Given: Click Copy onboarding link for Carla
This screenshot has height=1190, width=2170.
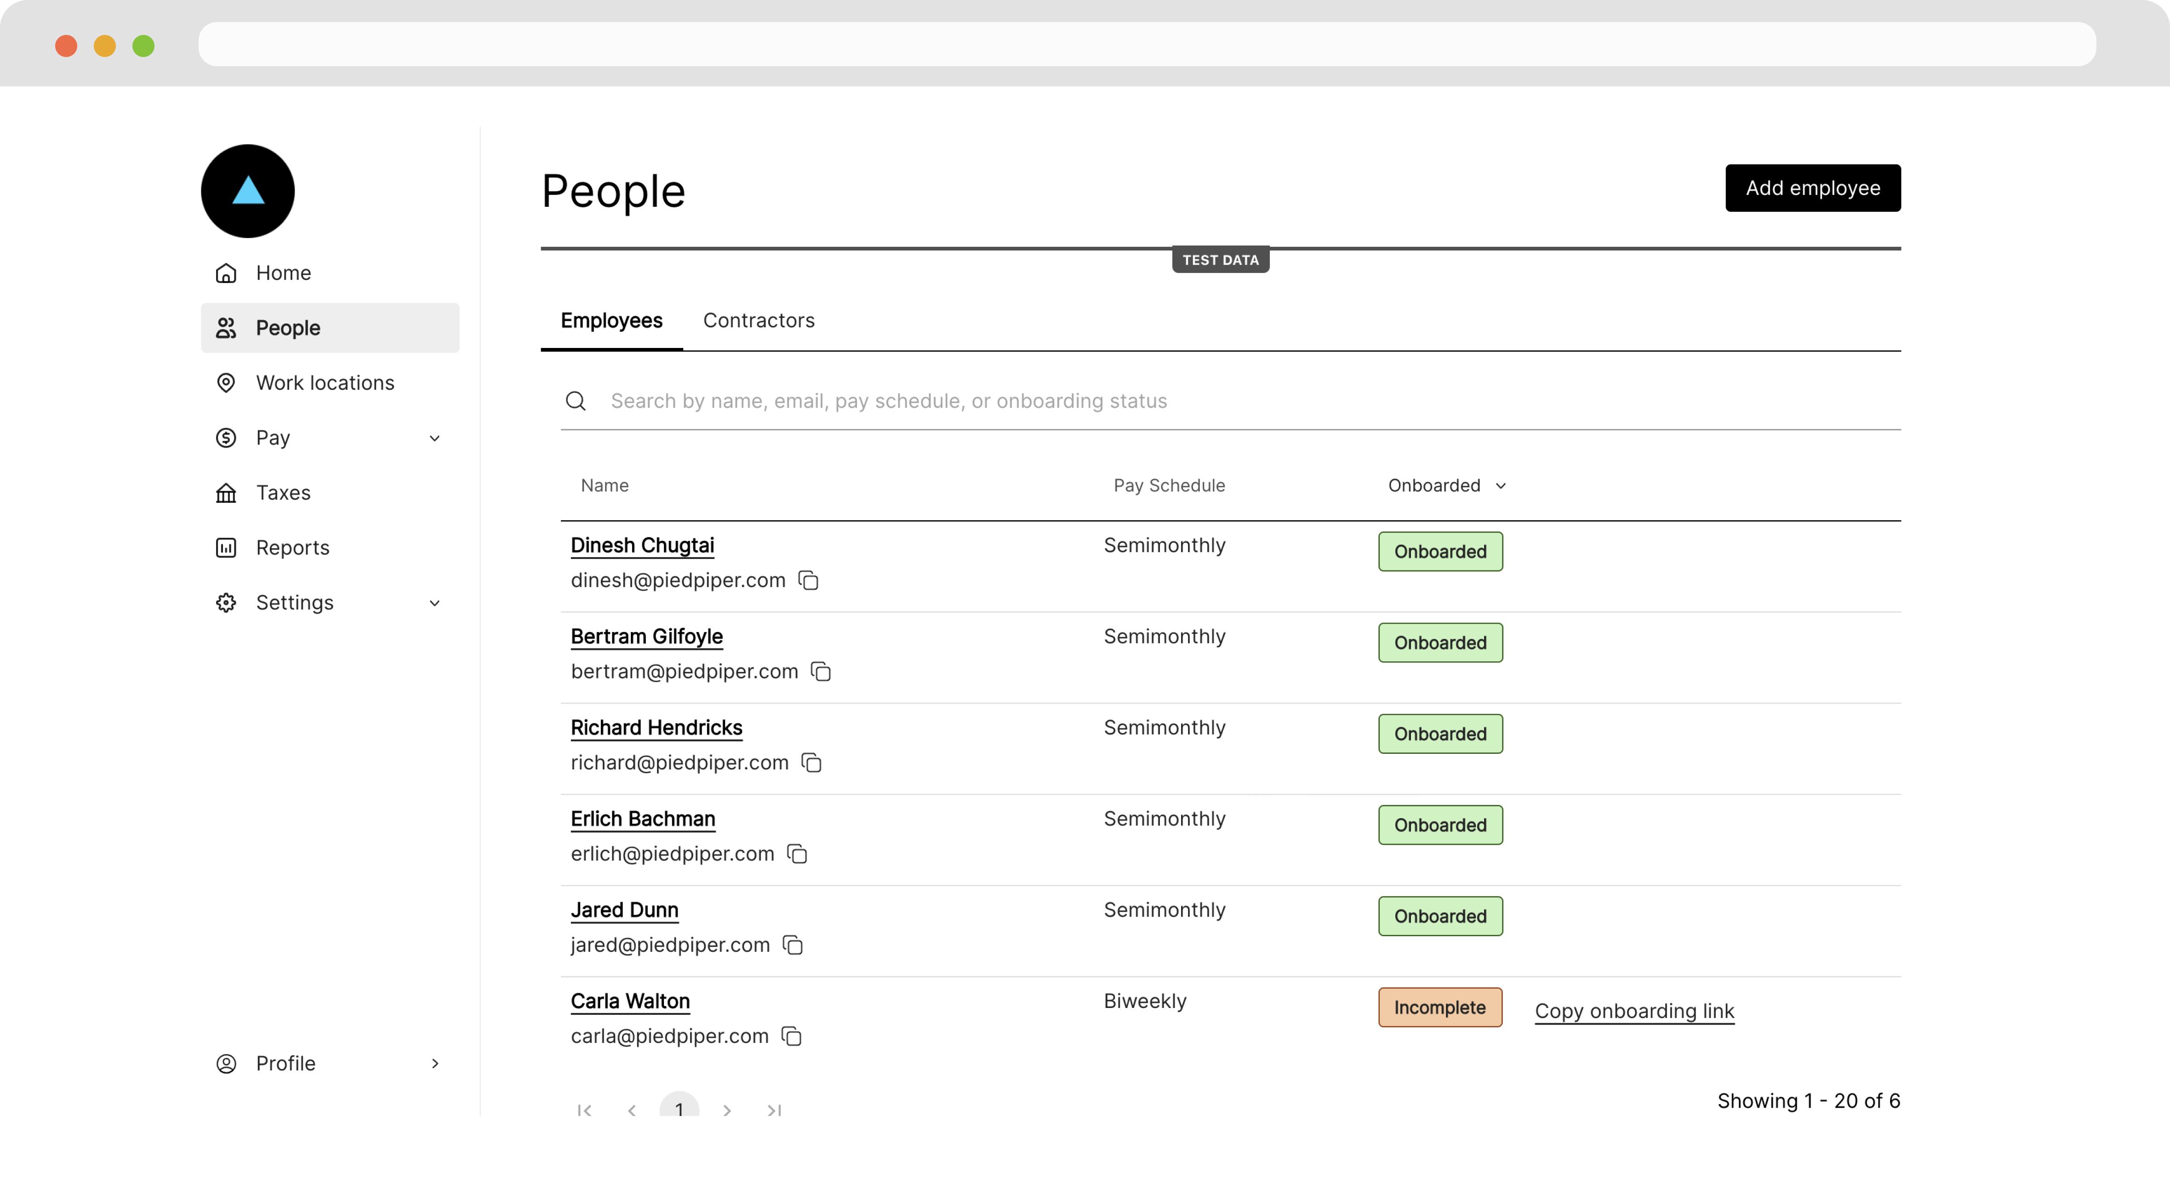Looking at the screenshot, I should pyautogui.click(x=1634, y=1011).
